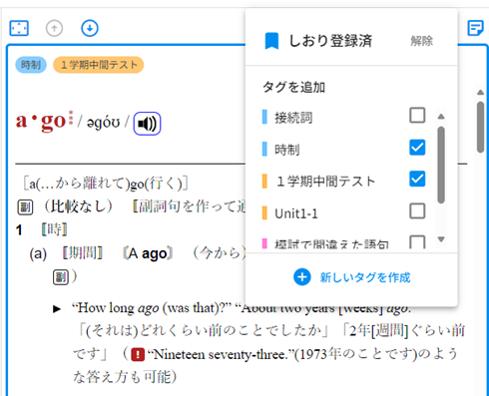Screen dimensions: 489x396
Task: Uncheck the 時制 tag checkbox
Action: (x=417, y=148)
